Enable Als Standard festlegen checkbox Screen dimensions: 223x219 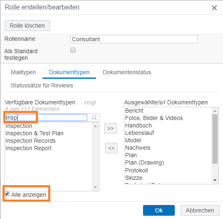coord(73,50)
